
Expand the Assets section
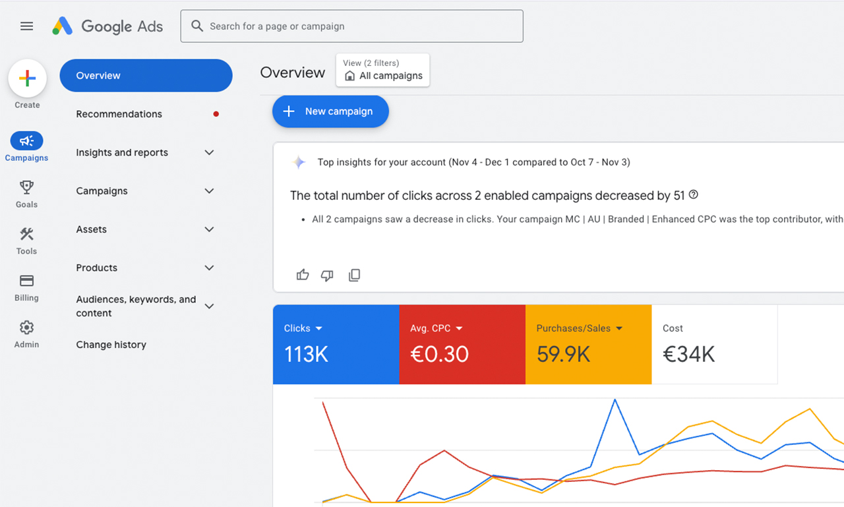tap(209, 229)
